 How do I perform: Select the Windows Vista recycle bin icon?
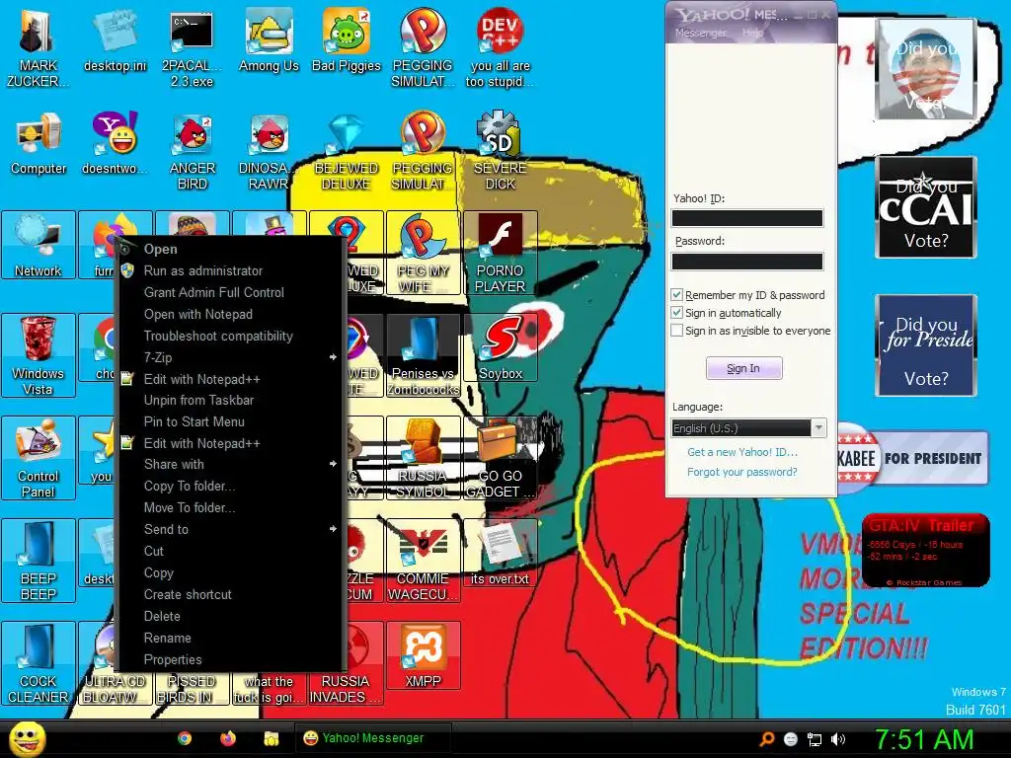coord(39,355)
